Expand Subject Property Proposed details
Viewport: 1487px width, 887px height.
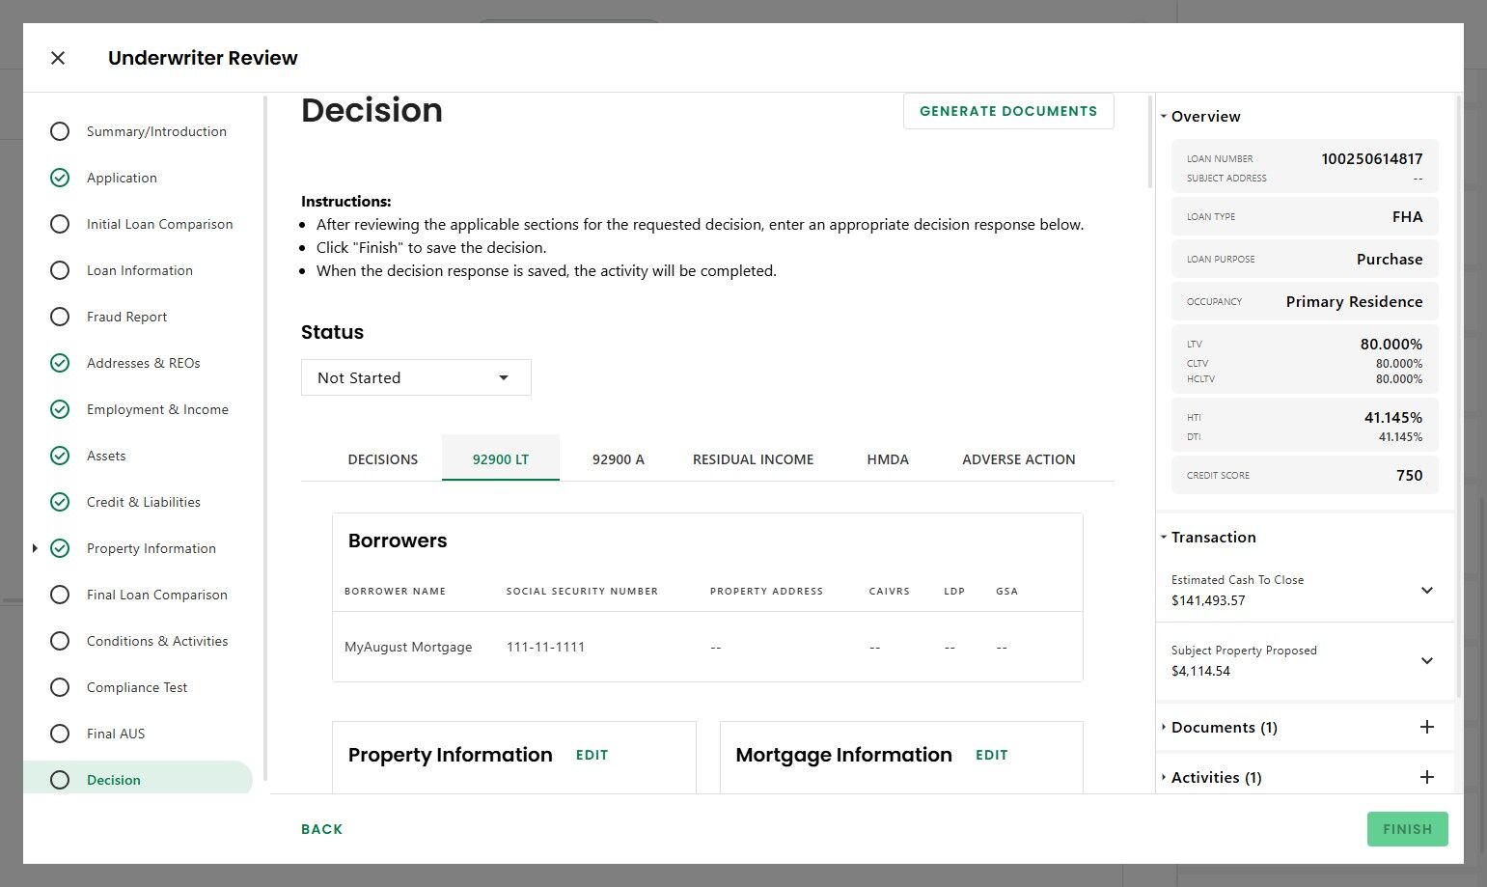pyautogui.click(x=1427, y=660)
